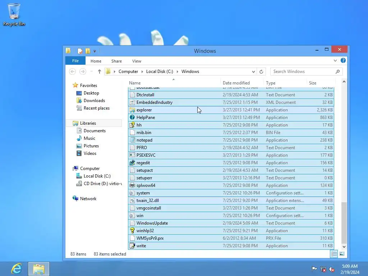Select the WindowsUpdate log file

231,223
